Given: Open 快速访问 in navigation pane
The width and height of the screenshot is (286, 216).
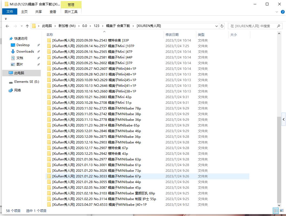Looking at the screenshot, I should [x=21, y=39].
